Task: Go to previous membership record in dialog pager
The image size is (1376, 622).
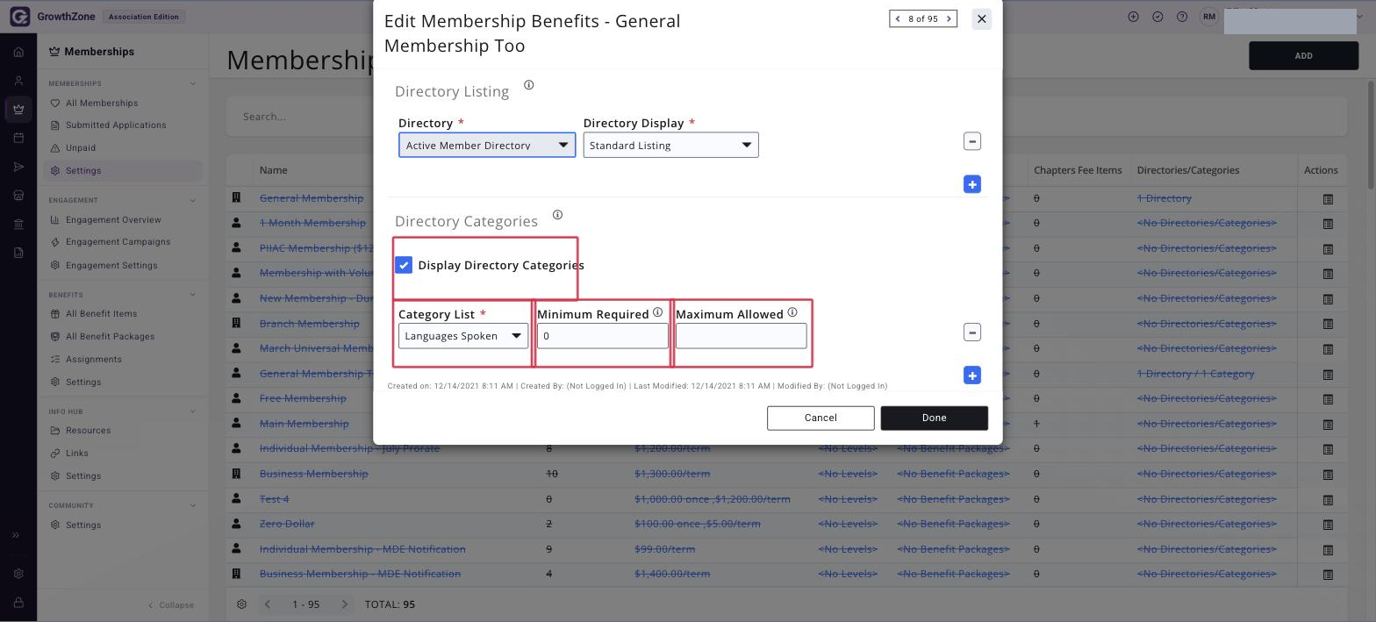Action: click(x=898, y=18)
